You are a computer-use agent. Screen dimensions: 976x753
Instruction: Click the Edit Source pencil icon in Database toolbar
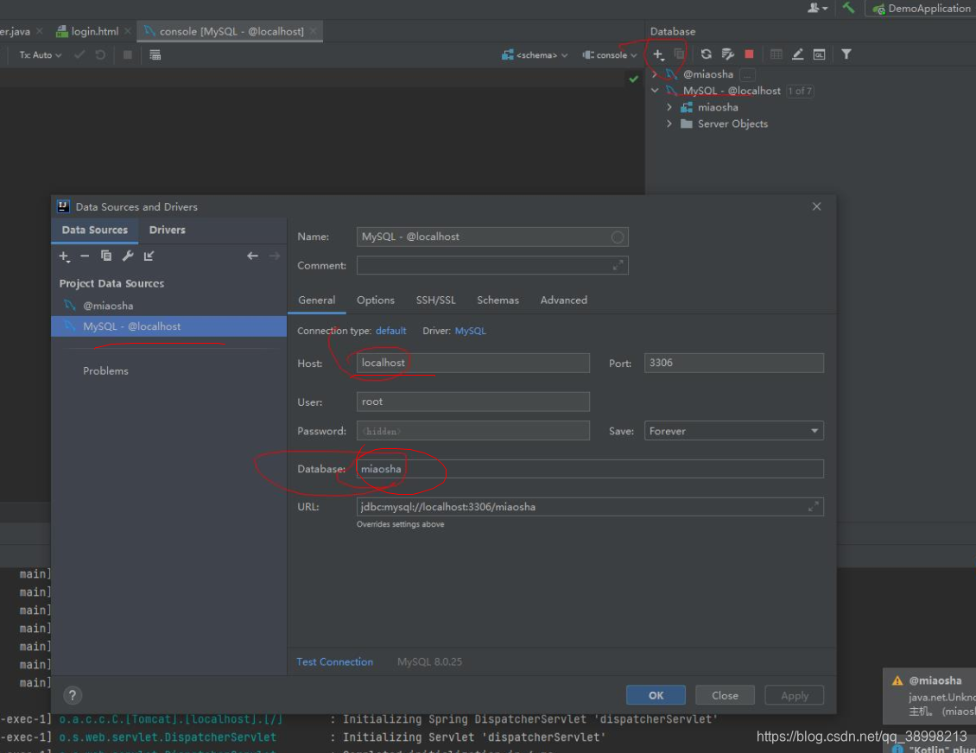point(797,54)
